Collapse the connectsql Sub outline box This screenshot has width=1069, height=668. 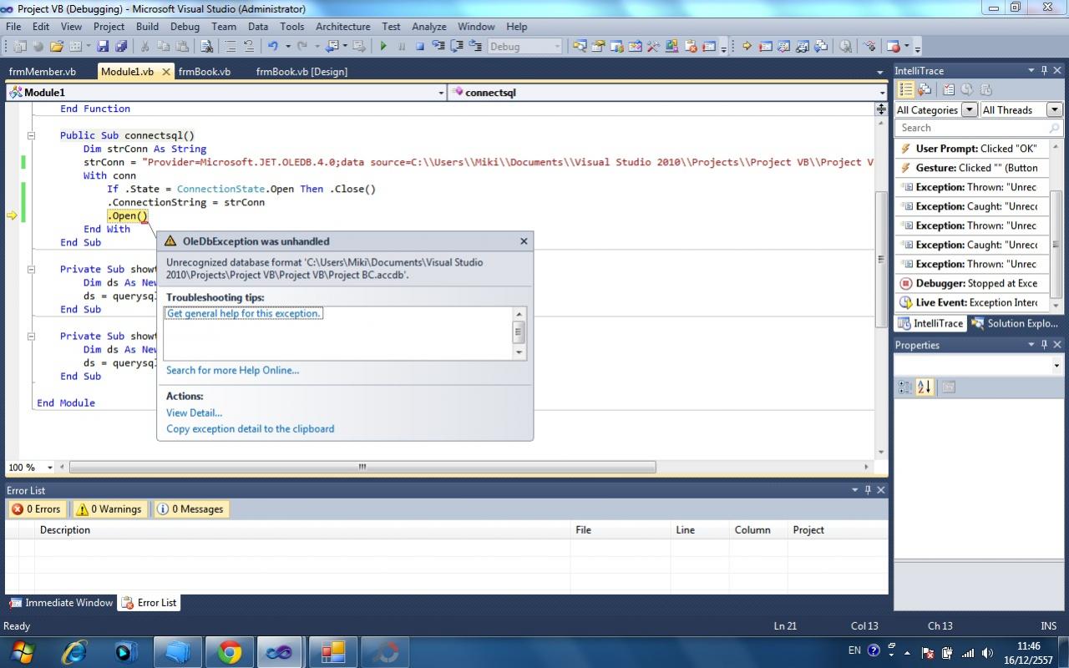(x=32, y=135)
